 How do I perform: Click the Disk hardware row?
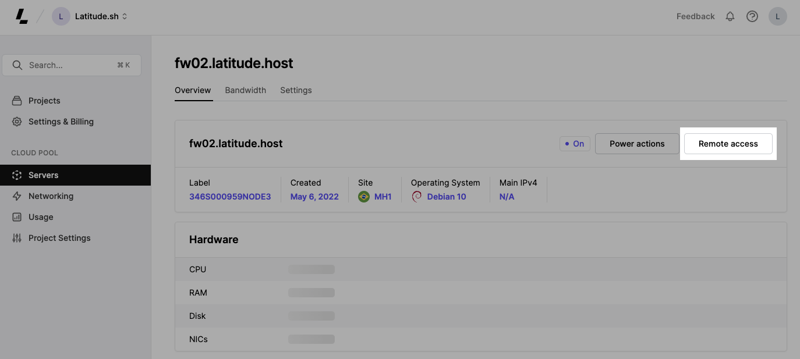pos(481,316)
